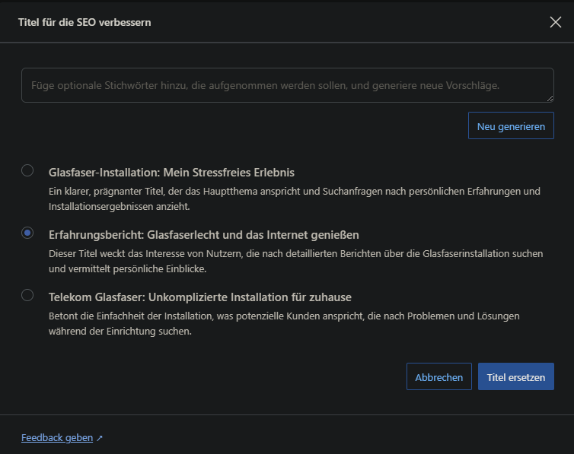Cancel with the Abbrechen button
Image resolution: width=574 pixels, height=454 pixels.
click(x=438, y=377)
